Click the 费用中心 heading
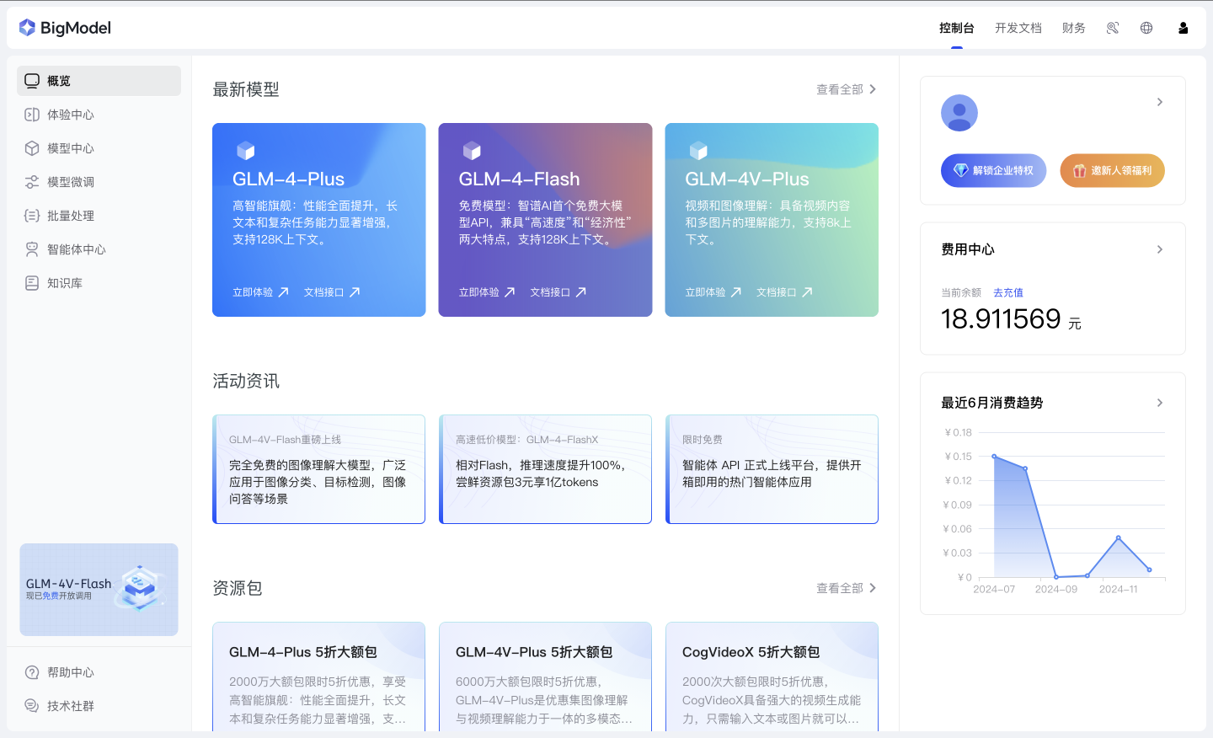Viewport: 1213px width, 738px height. [x=968, y=249]
